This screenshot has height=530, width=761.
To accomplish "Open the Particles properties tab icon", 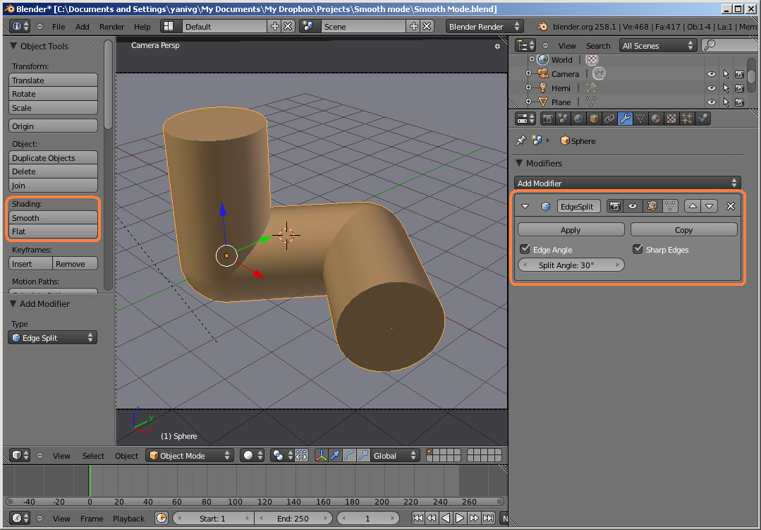I will [x=687, y=119].
